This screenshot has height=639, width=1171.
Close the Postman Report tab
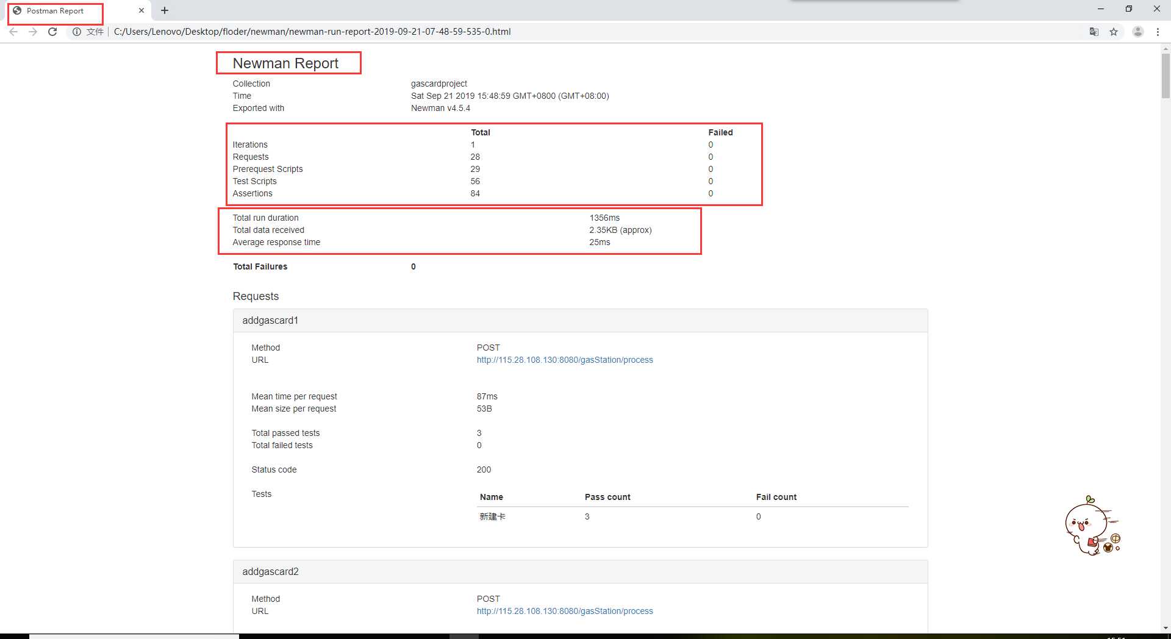pyautogui.click(x=141, y=10)
